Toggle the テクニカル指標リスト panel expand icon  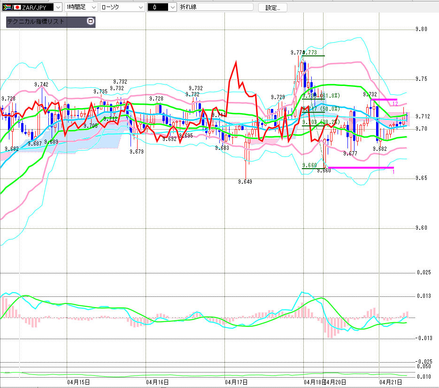[x=91, y=22]
